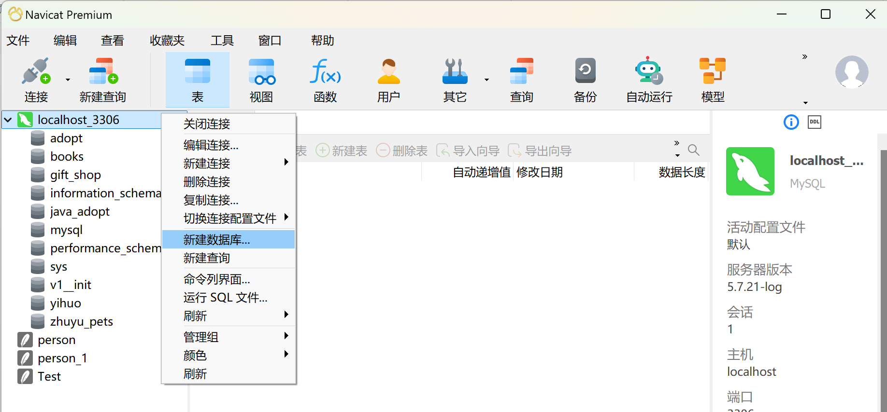This screenshot has height=412, width=887.
Task: Click the info panel icon
Action: click(791, 122)
